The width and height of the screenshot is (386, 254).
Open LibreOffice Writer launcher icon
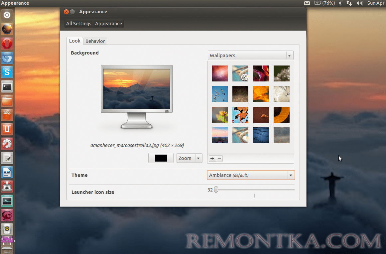click(7, 172)
